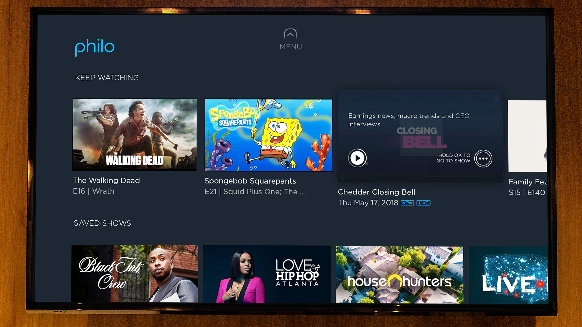Play the Cheddar Closing Bell stream
The image size is (582, 327).
coord(357,158)
